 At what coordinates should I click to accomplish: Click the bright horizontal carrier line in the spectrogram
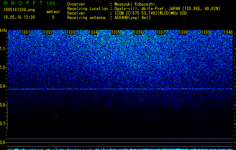[120, 89]
